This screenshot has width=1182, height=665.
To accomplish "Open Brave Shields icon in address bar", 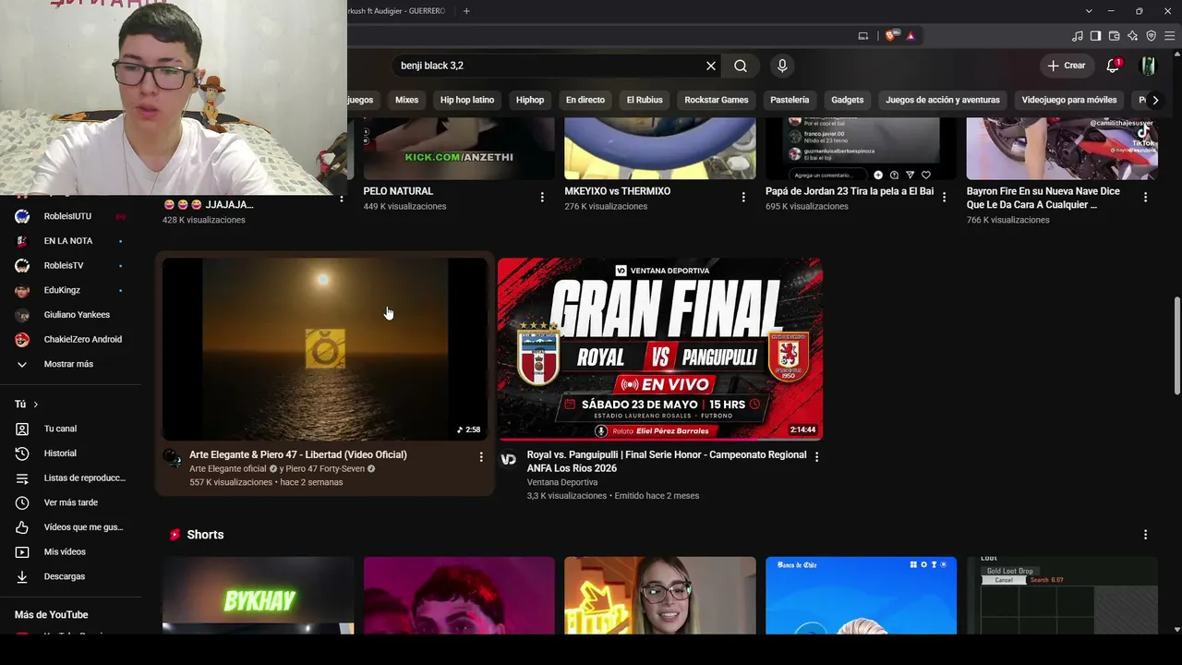I will tap(890, 36).
